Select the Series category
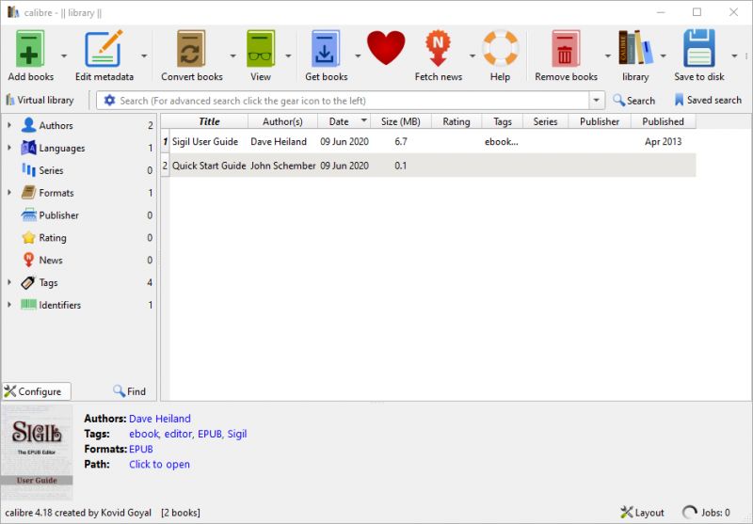Screen dimensions: 753x524 point(51,170)
